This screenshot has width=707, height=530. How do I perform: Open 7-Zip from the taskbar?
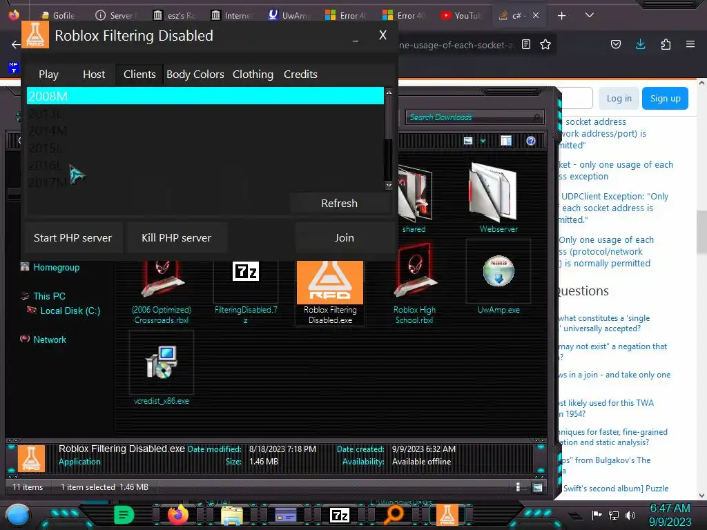(340, 515)
